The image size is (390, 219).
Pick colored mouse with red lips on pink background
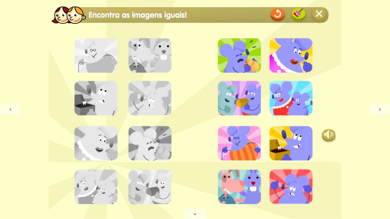pos(291,55)
